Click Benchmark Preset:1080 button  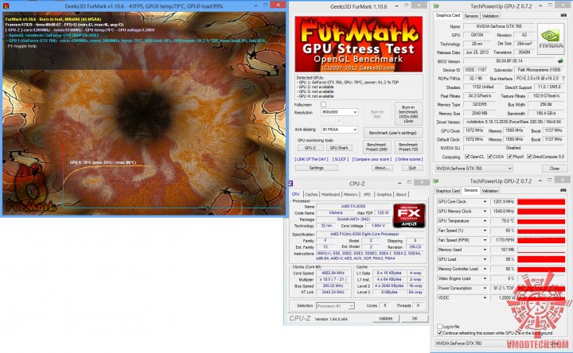376,147
